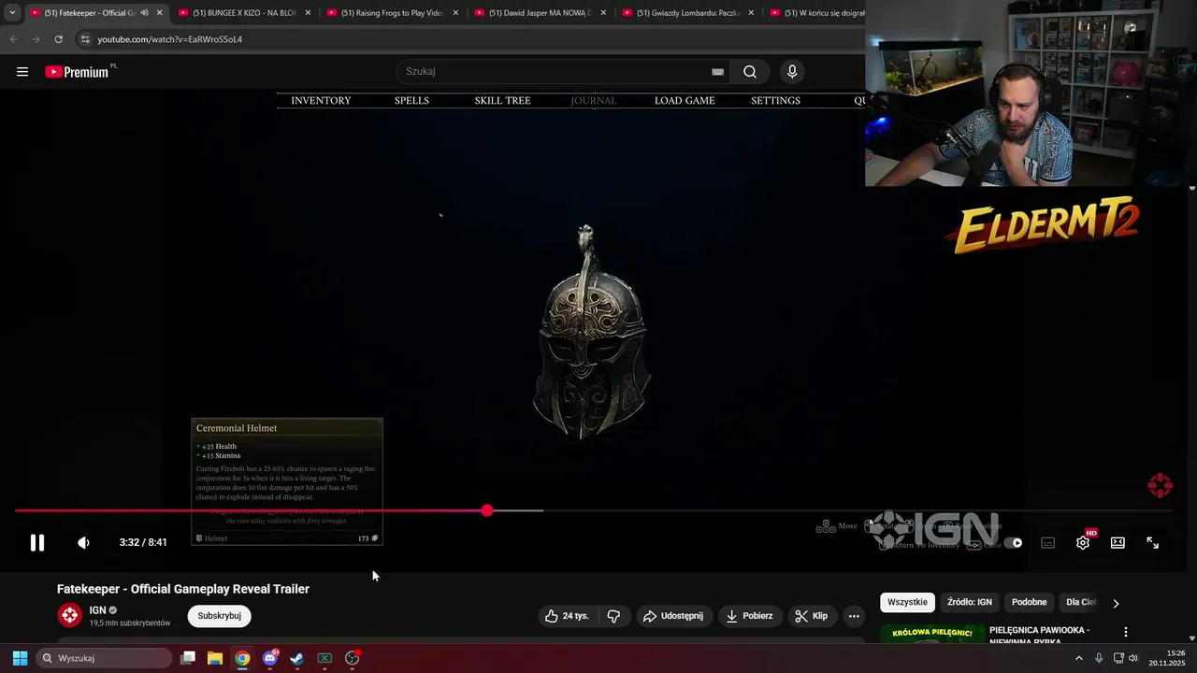
Task: Open clock showing 15:26
Action: pyautogui.click(x=1166, y=658)
